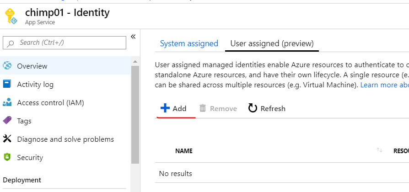Open the Learn more link

click(x=384, y=85)
